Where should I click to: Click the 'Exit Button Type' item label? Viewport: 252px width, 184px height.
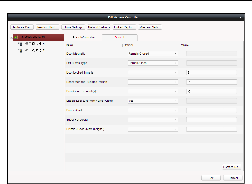point(77,63)
